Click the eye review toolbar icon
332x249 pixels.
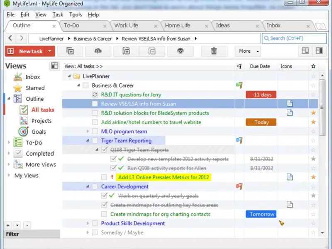pyautogui.click(x=181, y=51)
